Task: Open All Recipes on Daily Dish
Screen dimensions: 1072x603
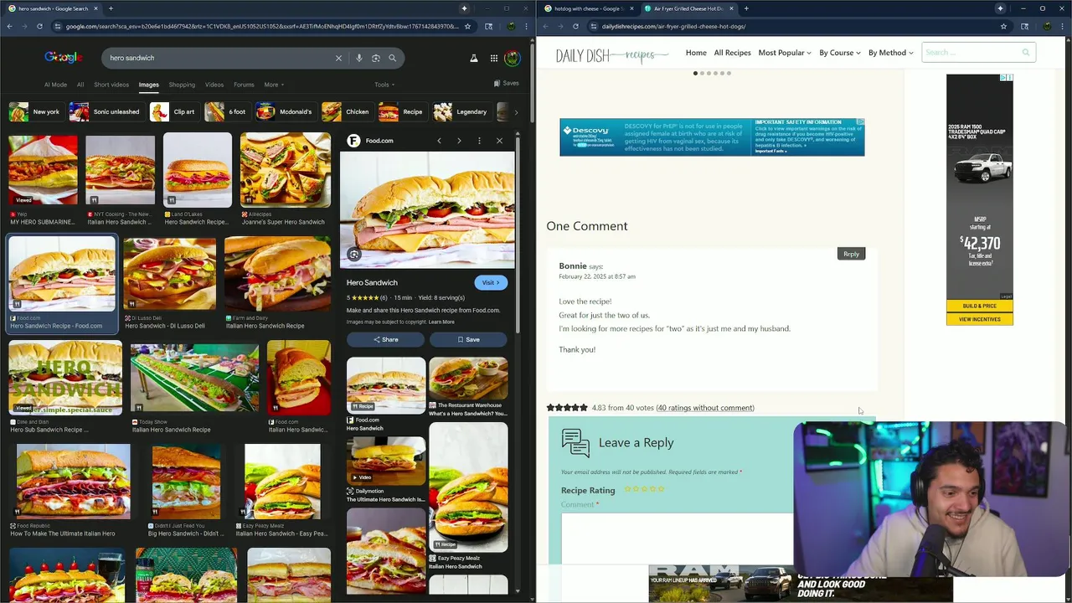Action: point(732,53)
